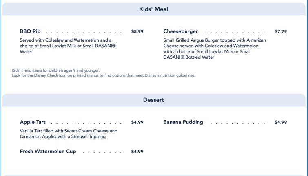
Task: Click the ages 9 and younger note
Action: (55, 70)
